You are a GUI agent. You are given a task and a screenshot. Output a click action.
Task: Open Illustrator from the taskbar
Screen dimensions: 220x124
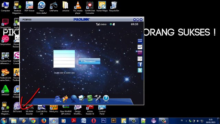(114, 121)
